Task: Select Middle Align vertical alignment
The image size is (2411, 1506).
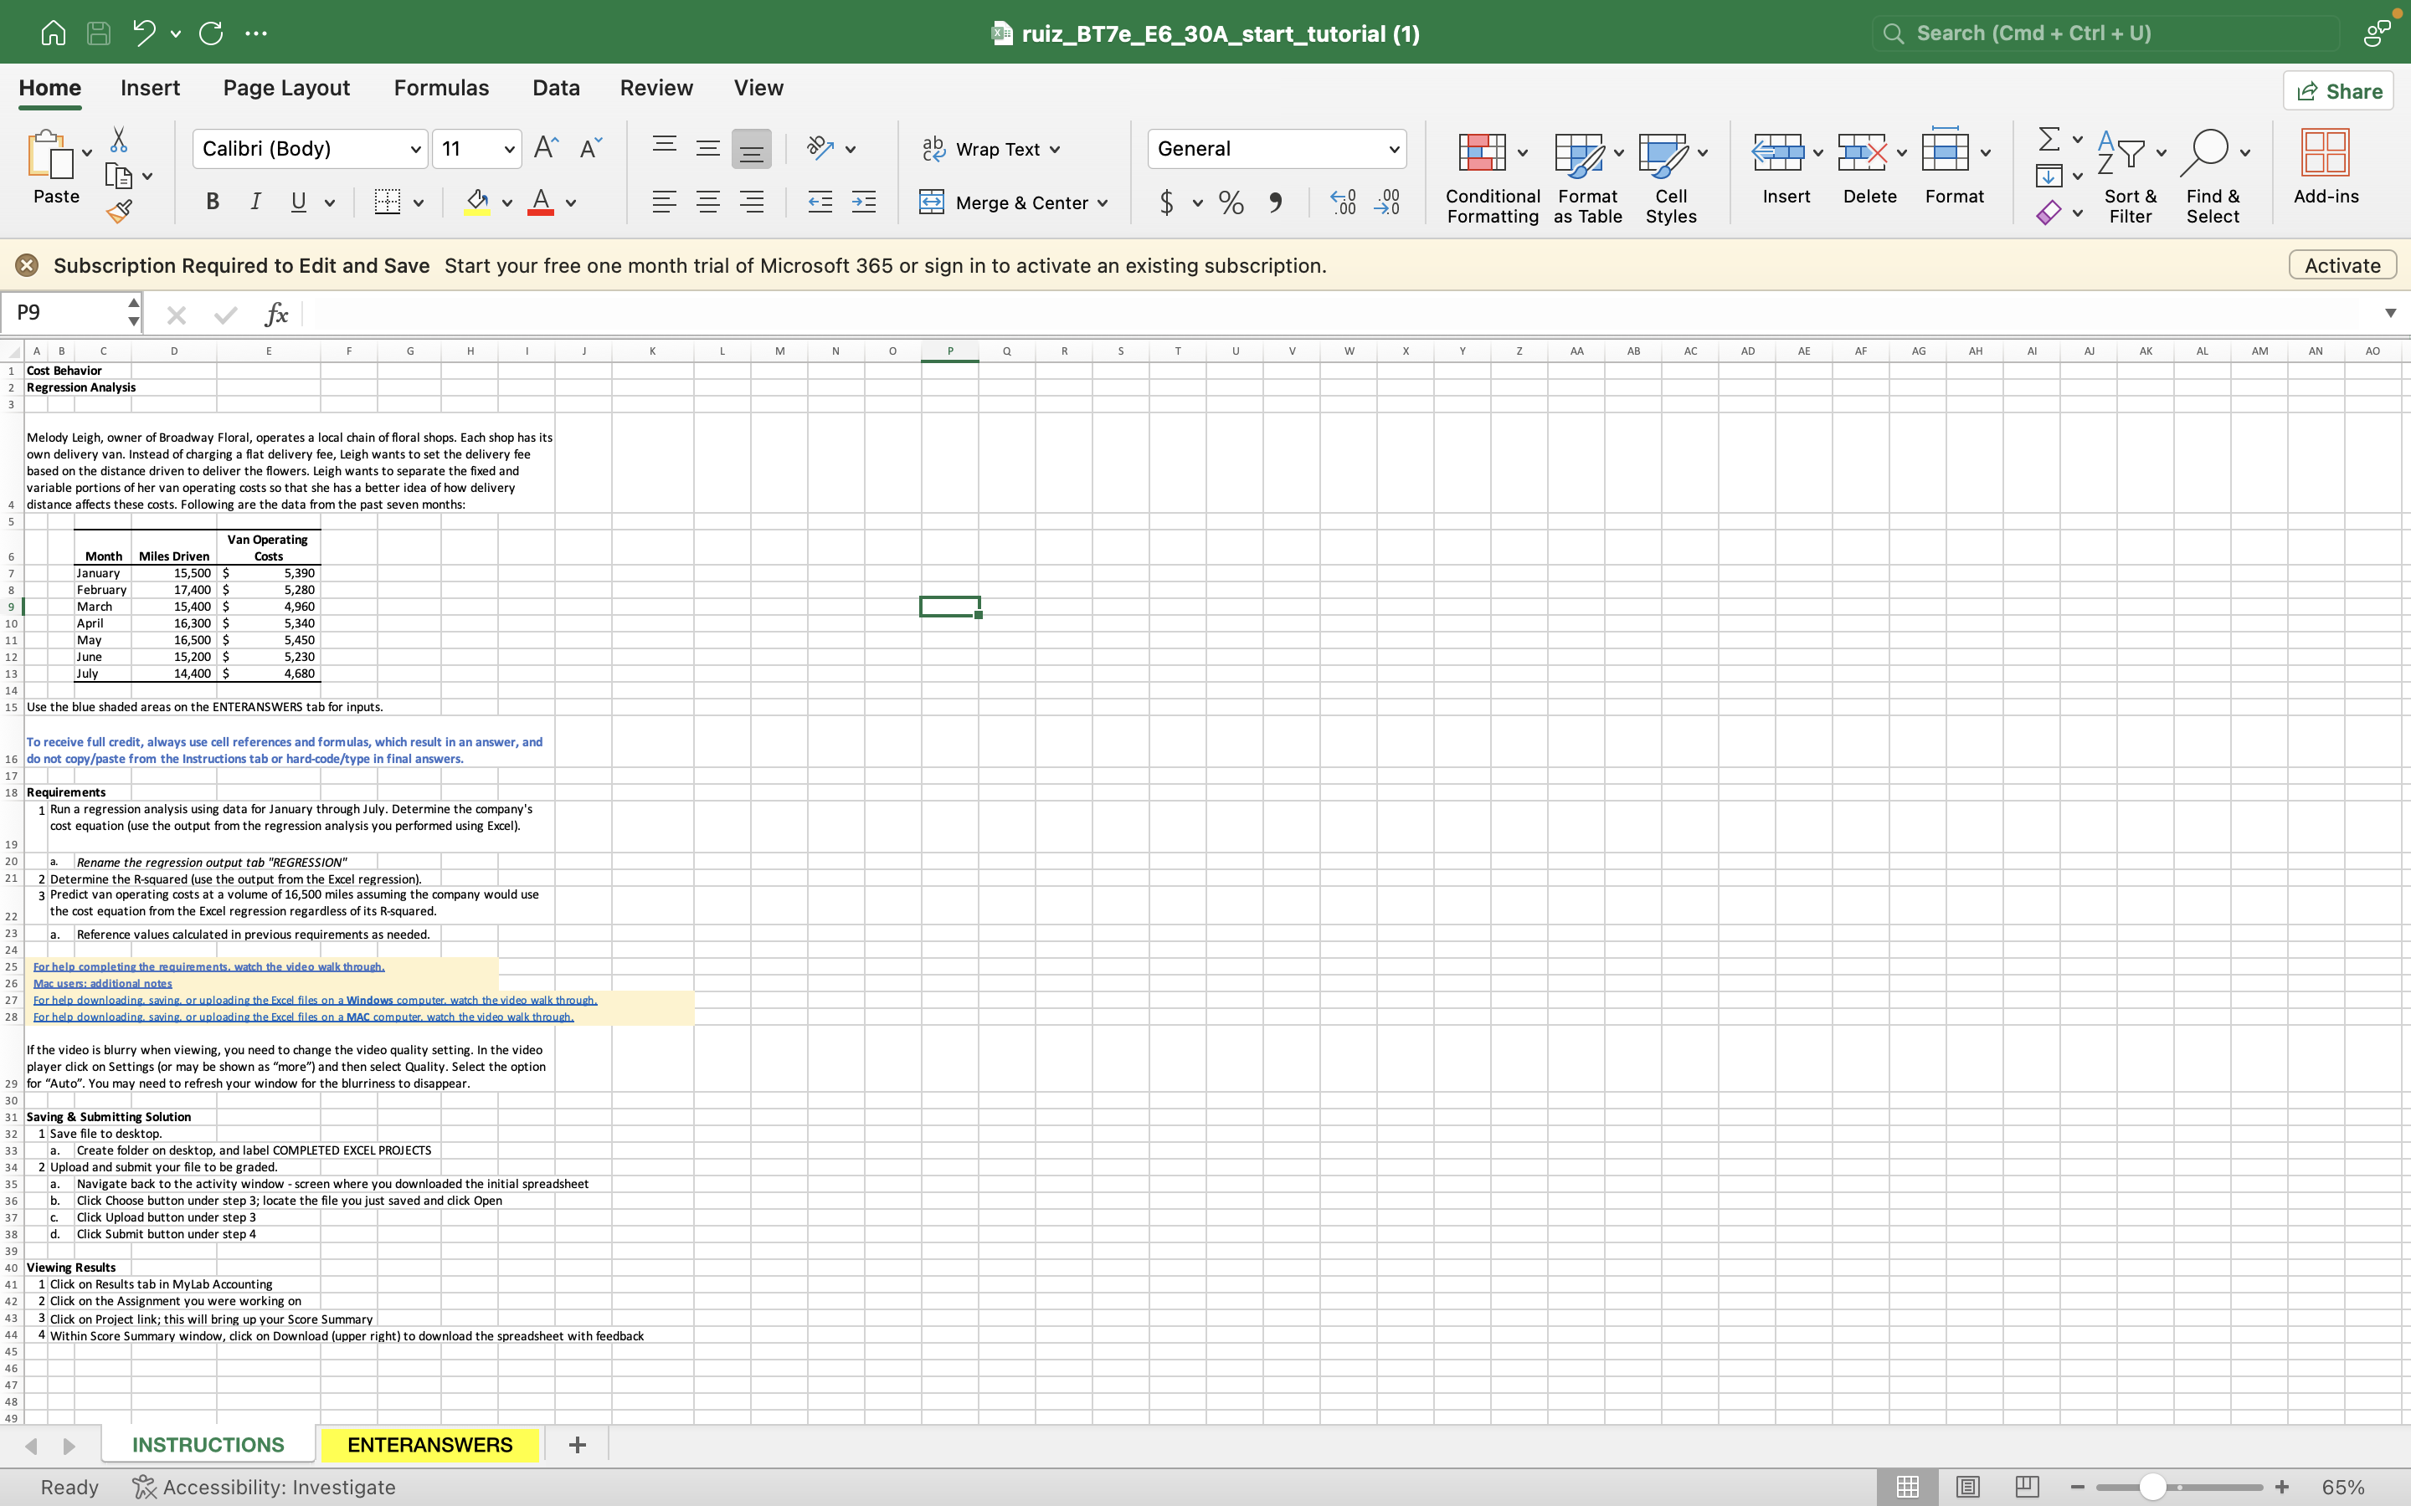Action: point(707,148)
